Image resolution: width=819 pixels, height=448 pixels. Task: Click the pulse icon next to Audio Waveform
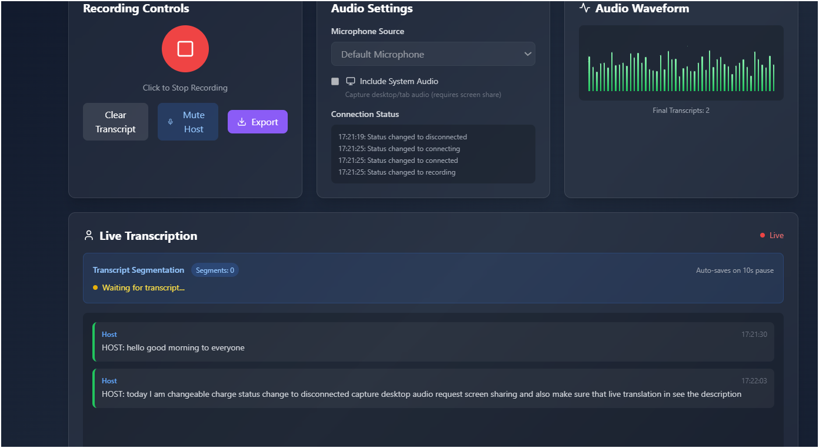pyautogui.click(x=585, y=8)
